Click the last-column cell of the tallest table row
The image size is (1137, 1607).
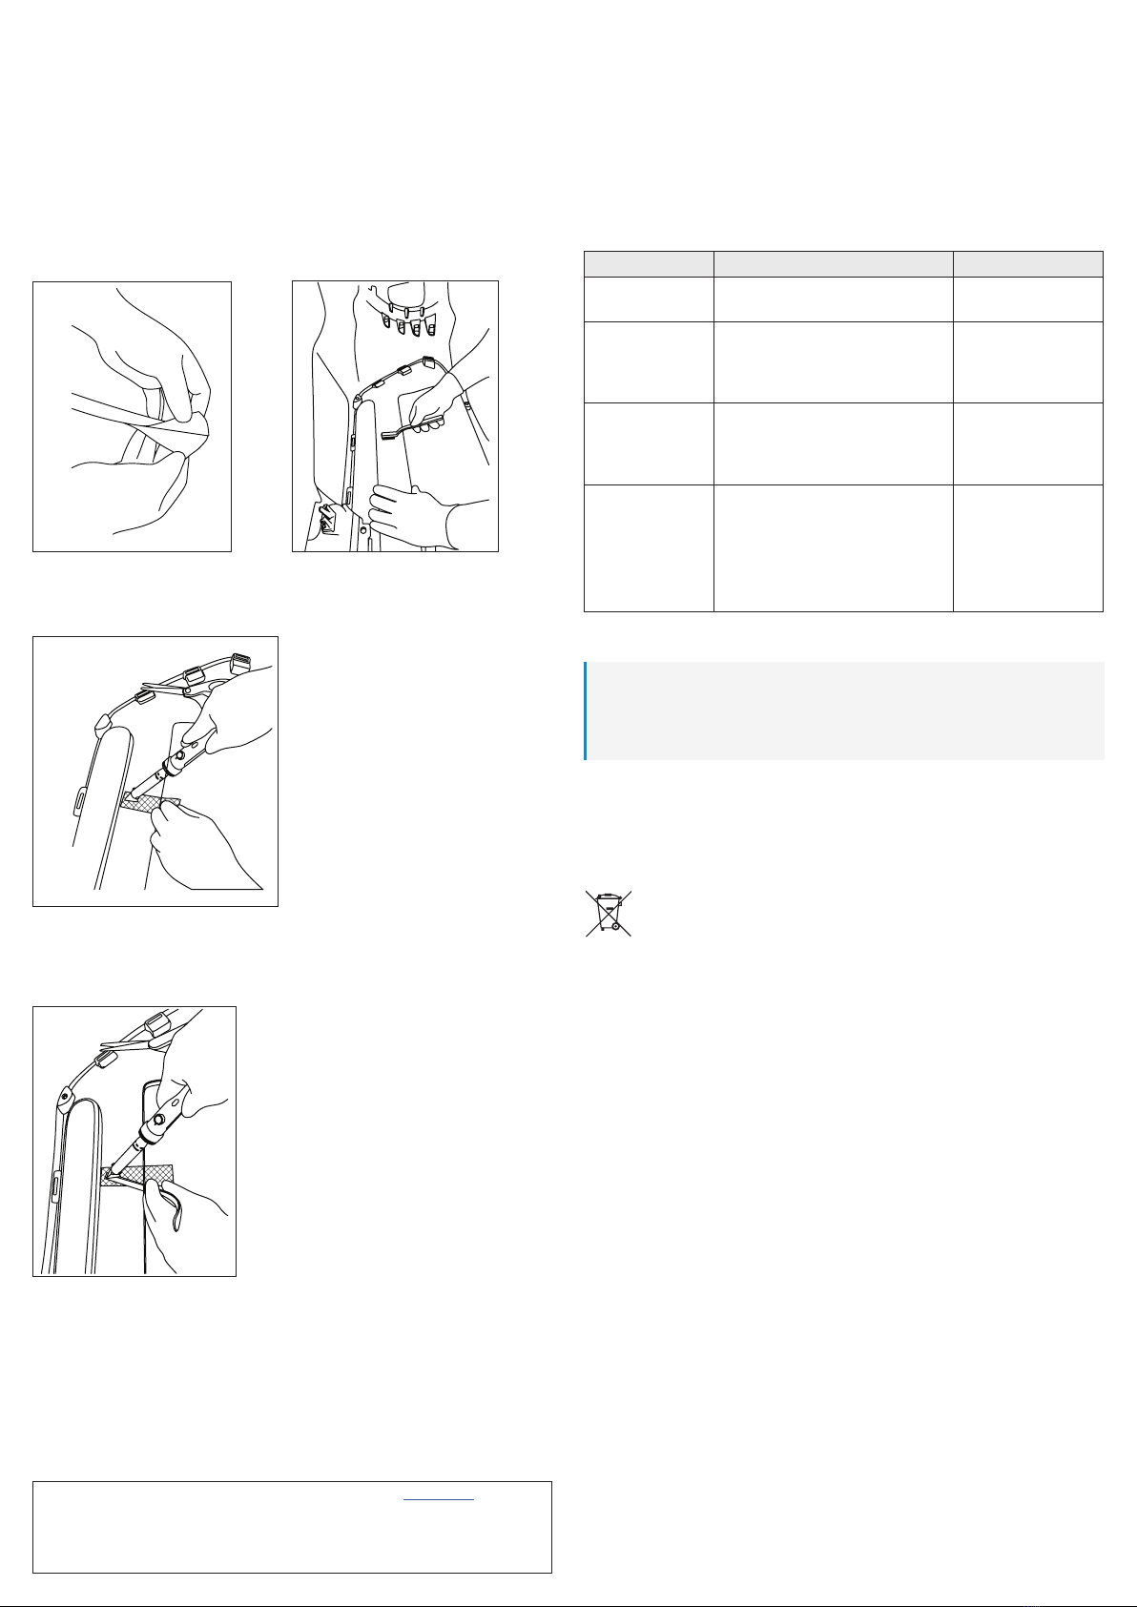1028,547
